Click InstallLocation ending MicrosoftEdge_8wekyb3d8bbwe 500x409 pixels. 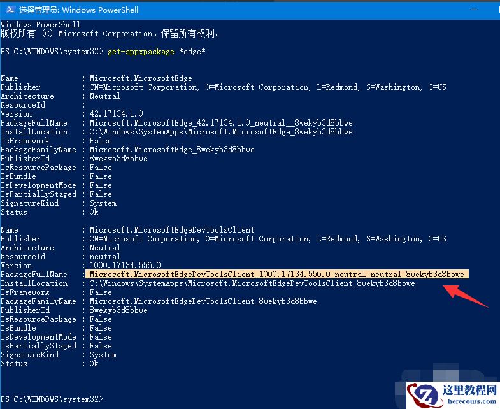click(x=221, y=132)
